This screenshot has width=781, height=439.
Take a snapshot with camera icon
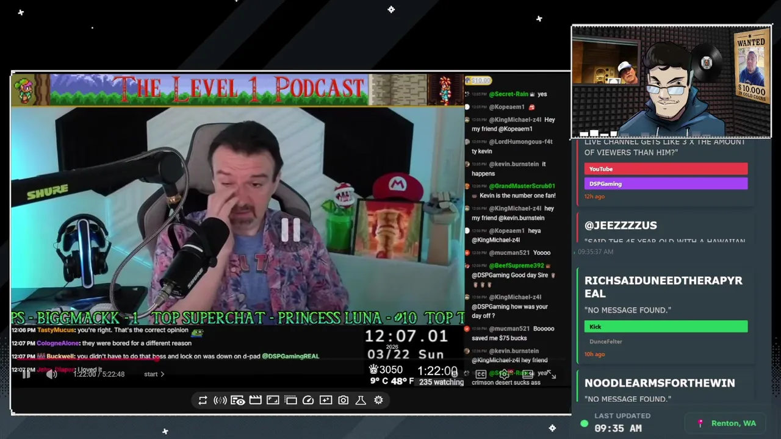(344, 400)
